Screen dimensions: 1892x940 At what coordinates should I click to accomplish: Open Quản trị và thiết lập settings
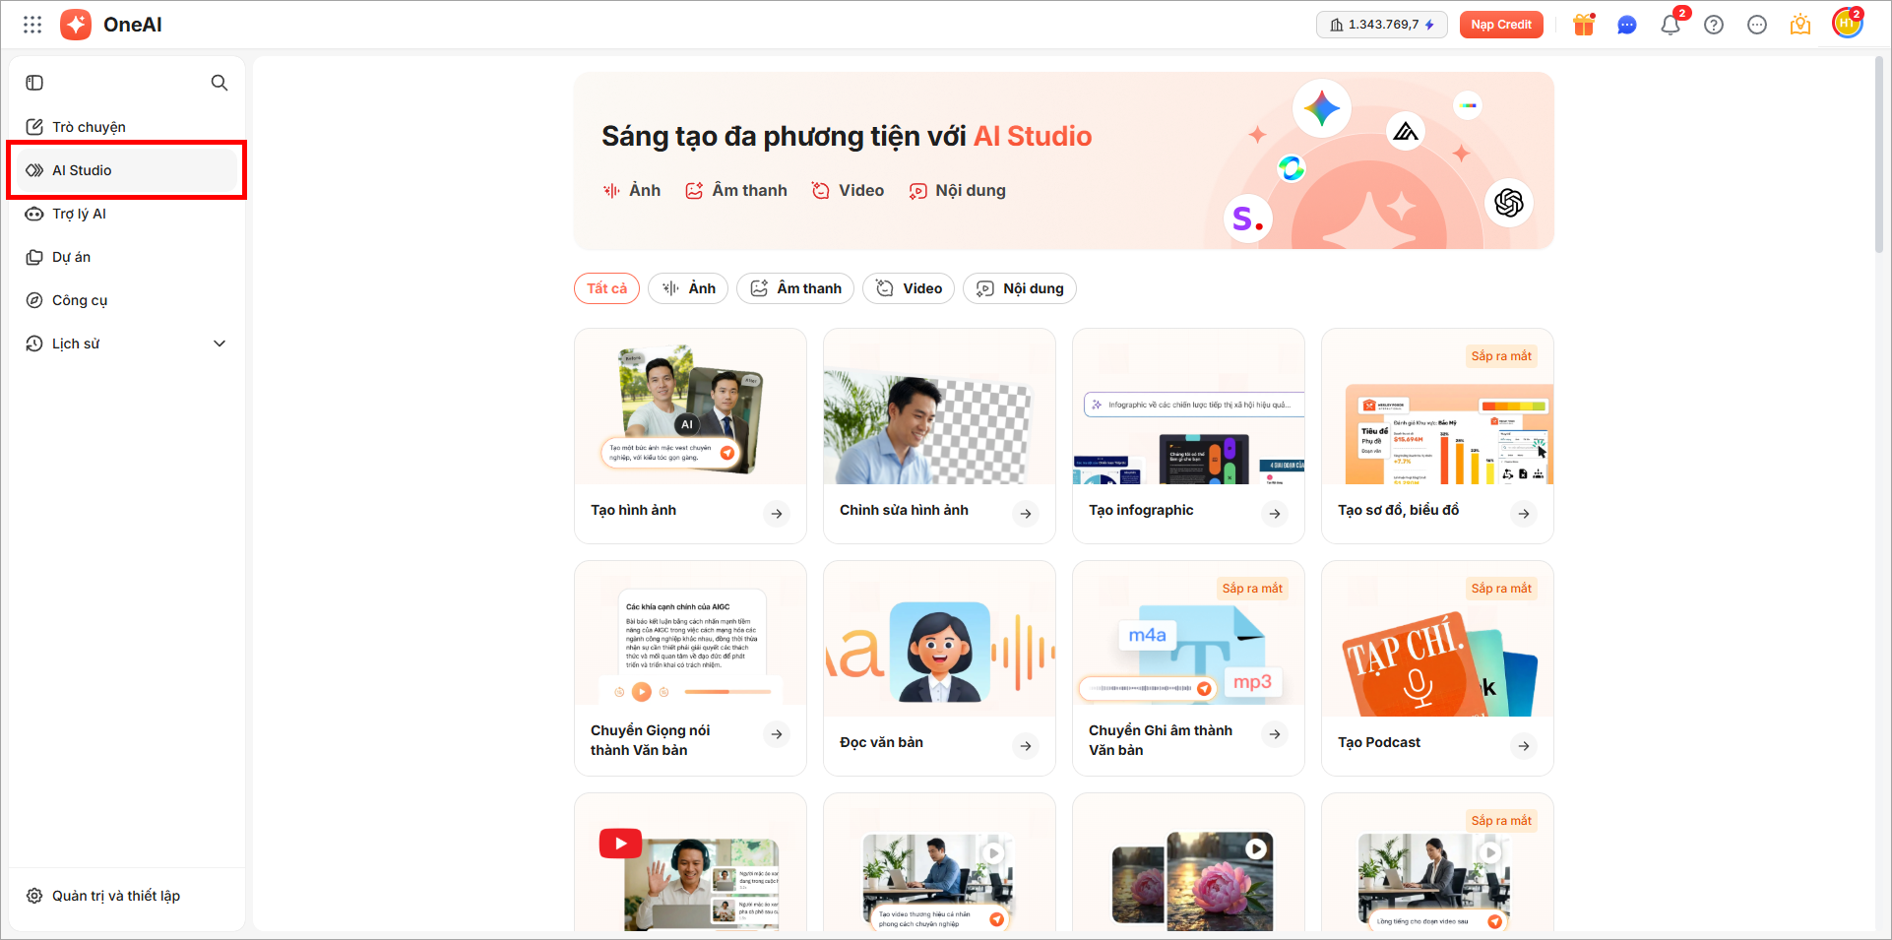127,896
